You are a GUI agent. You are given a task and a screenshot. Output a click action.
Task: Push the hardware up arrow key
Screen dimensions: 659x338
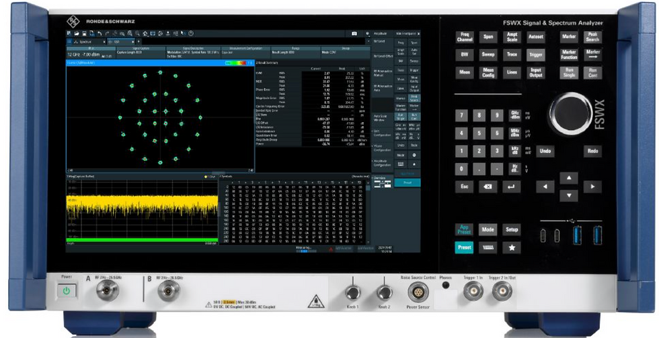point(569,178)
